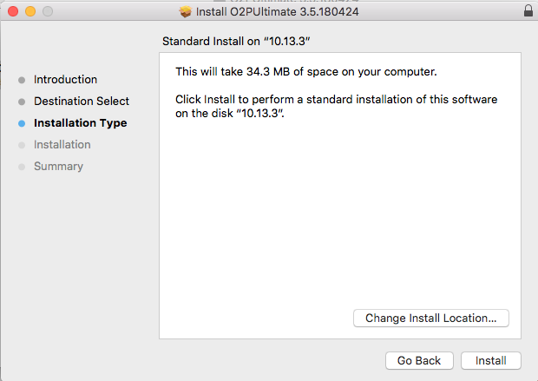Minimize the installer with the yellow button
The height and width of the screenshot is (381, 538).
pos(30,11)
